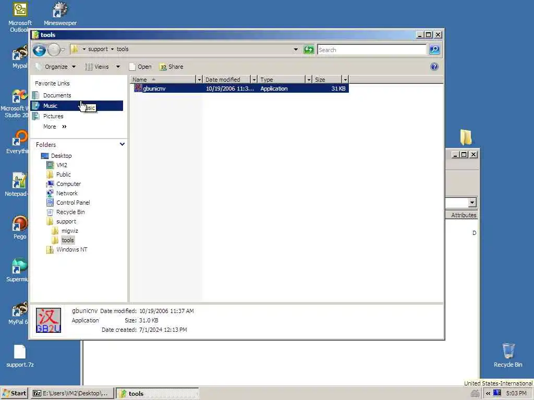Select Desktop in folder tree
The height and width of the screenshot is (400, 534).
[x=61, y=156]
